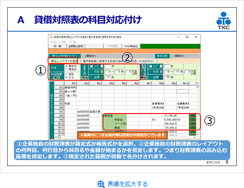Click the CSV再読込 button
This screenshot has width=244, height=188.
point(131,46)
